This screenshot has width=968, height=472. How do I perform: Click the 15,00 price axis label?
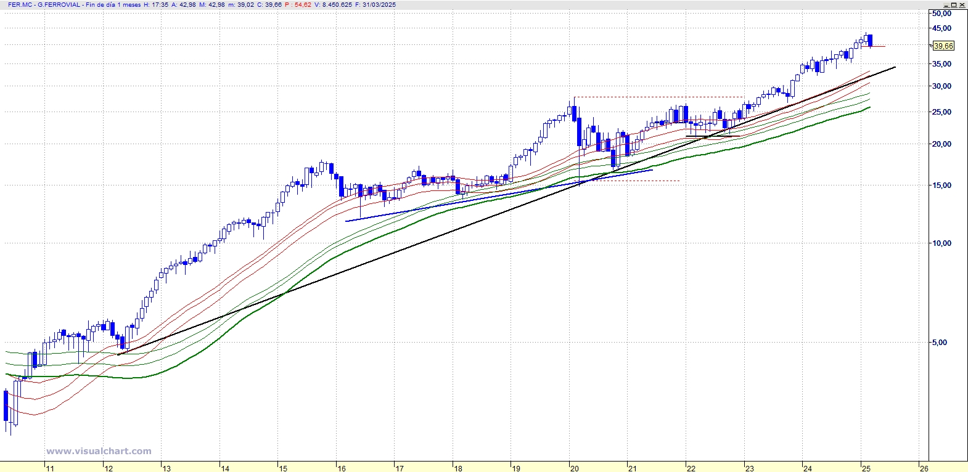(x=941, y=185)
